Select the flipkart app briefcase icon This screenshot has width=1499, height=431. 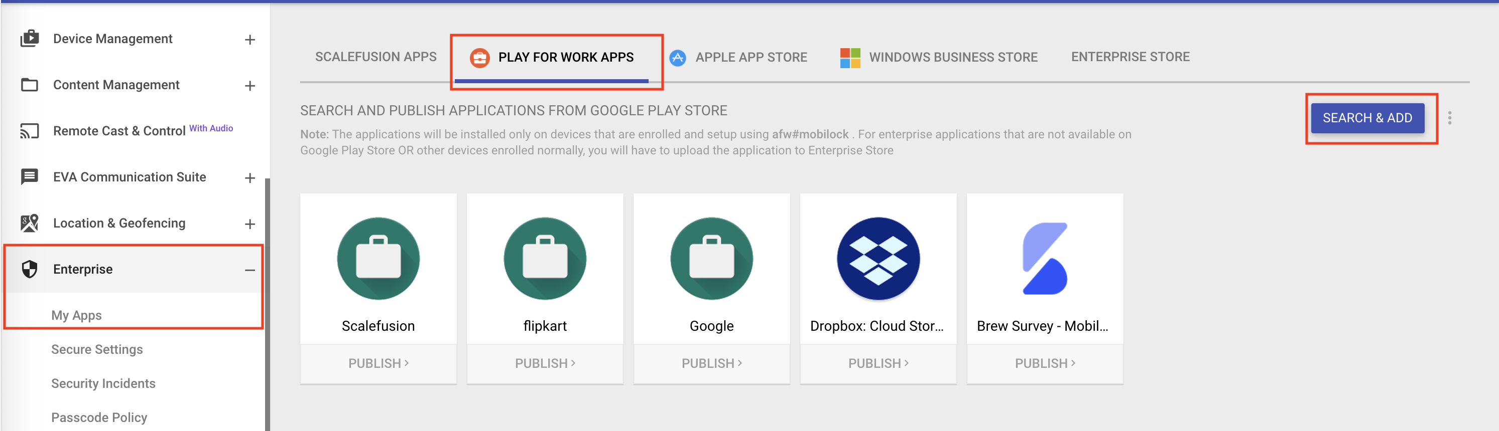click(x=545, y=259)
